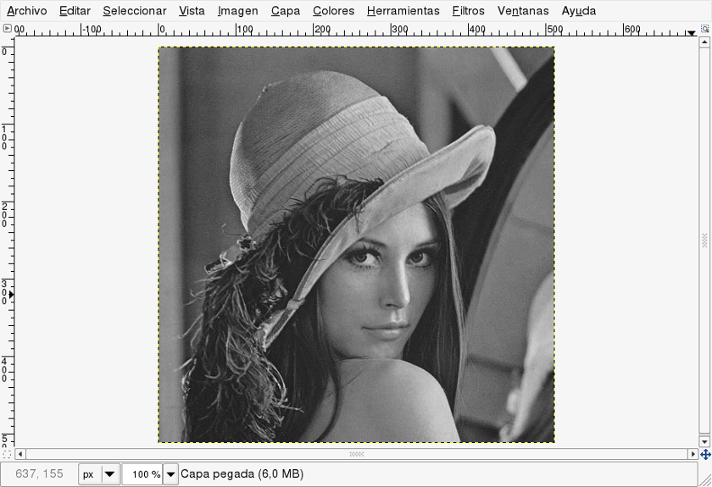This screenshot has height=487, width=712.
Task: Open the Filtros menu
Action: [468, 10]
